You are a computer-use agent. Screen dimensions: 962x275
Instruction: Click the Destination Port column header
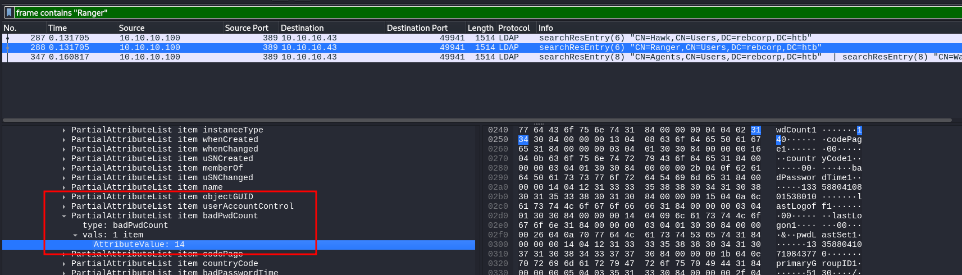click(417, 27)
